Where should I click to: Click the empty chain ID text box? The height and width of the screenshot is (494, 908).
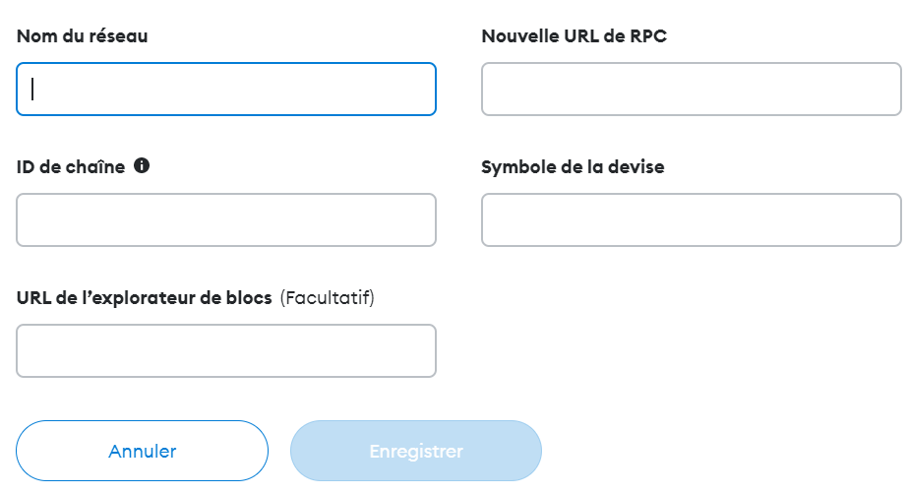click(x=226, y=219)
